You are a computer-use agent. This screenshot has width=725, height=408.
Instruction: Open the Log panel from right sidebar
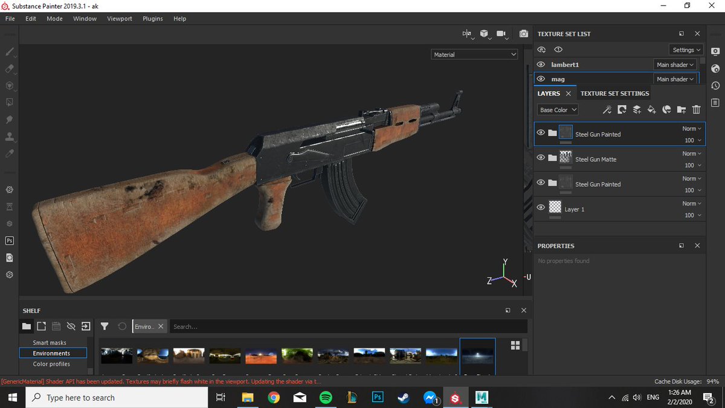click(x=715, y=103)
